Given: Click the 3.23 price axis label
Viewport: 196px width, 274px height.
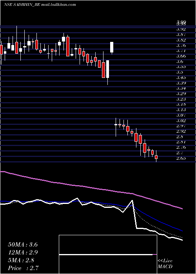Looking at the screenshot, I should click(x=181, y=99).
